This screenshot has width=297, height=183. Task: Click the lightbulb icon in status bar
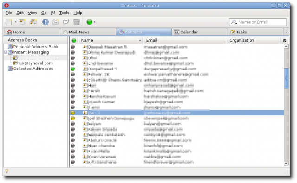[7, 171]
